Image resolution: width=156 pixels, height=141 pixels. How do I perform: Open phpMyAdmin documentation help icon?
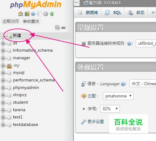(x=33, y=14)
